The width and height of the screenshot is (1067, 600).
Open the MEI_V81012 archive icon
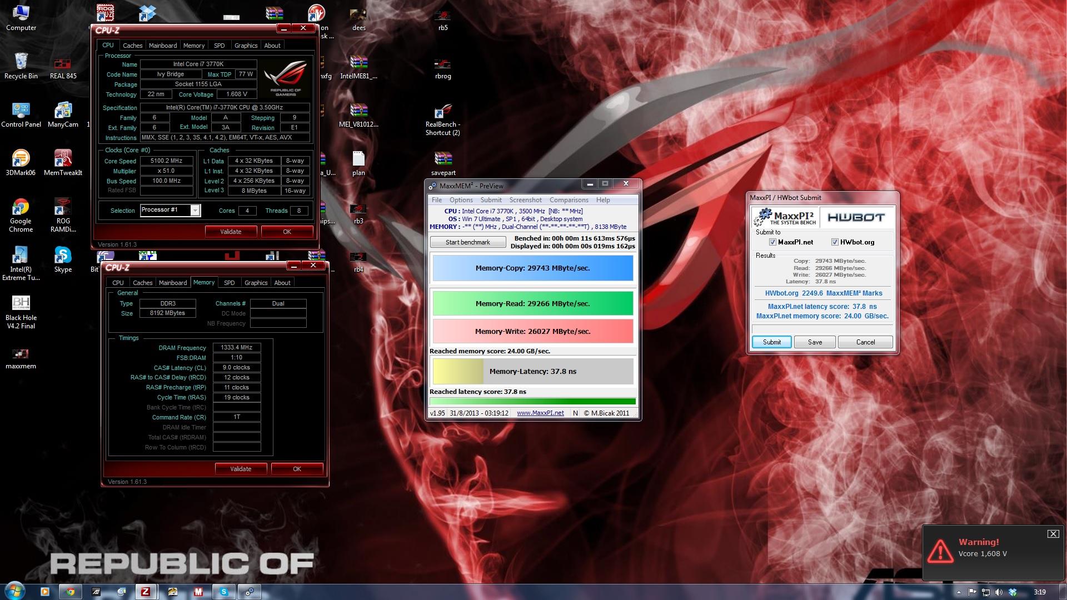coord(358,115)
